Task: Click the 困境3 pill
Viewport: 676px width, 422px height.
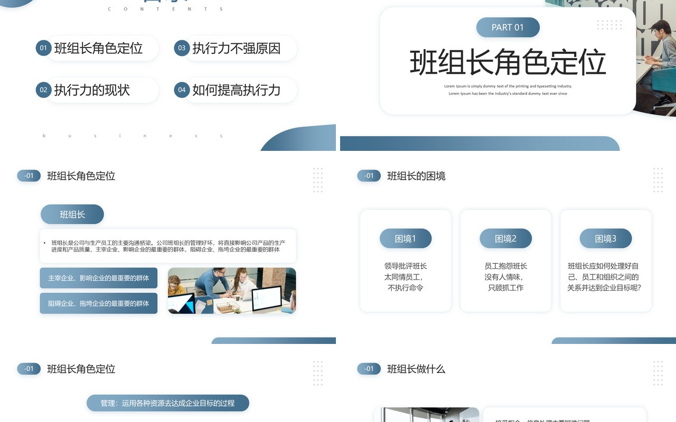Action: [x=606, y=238]
